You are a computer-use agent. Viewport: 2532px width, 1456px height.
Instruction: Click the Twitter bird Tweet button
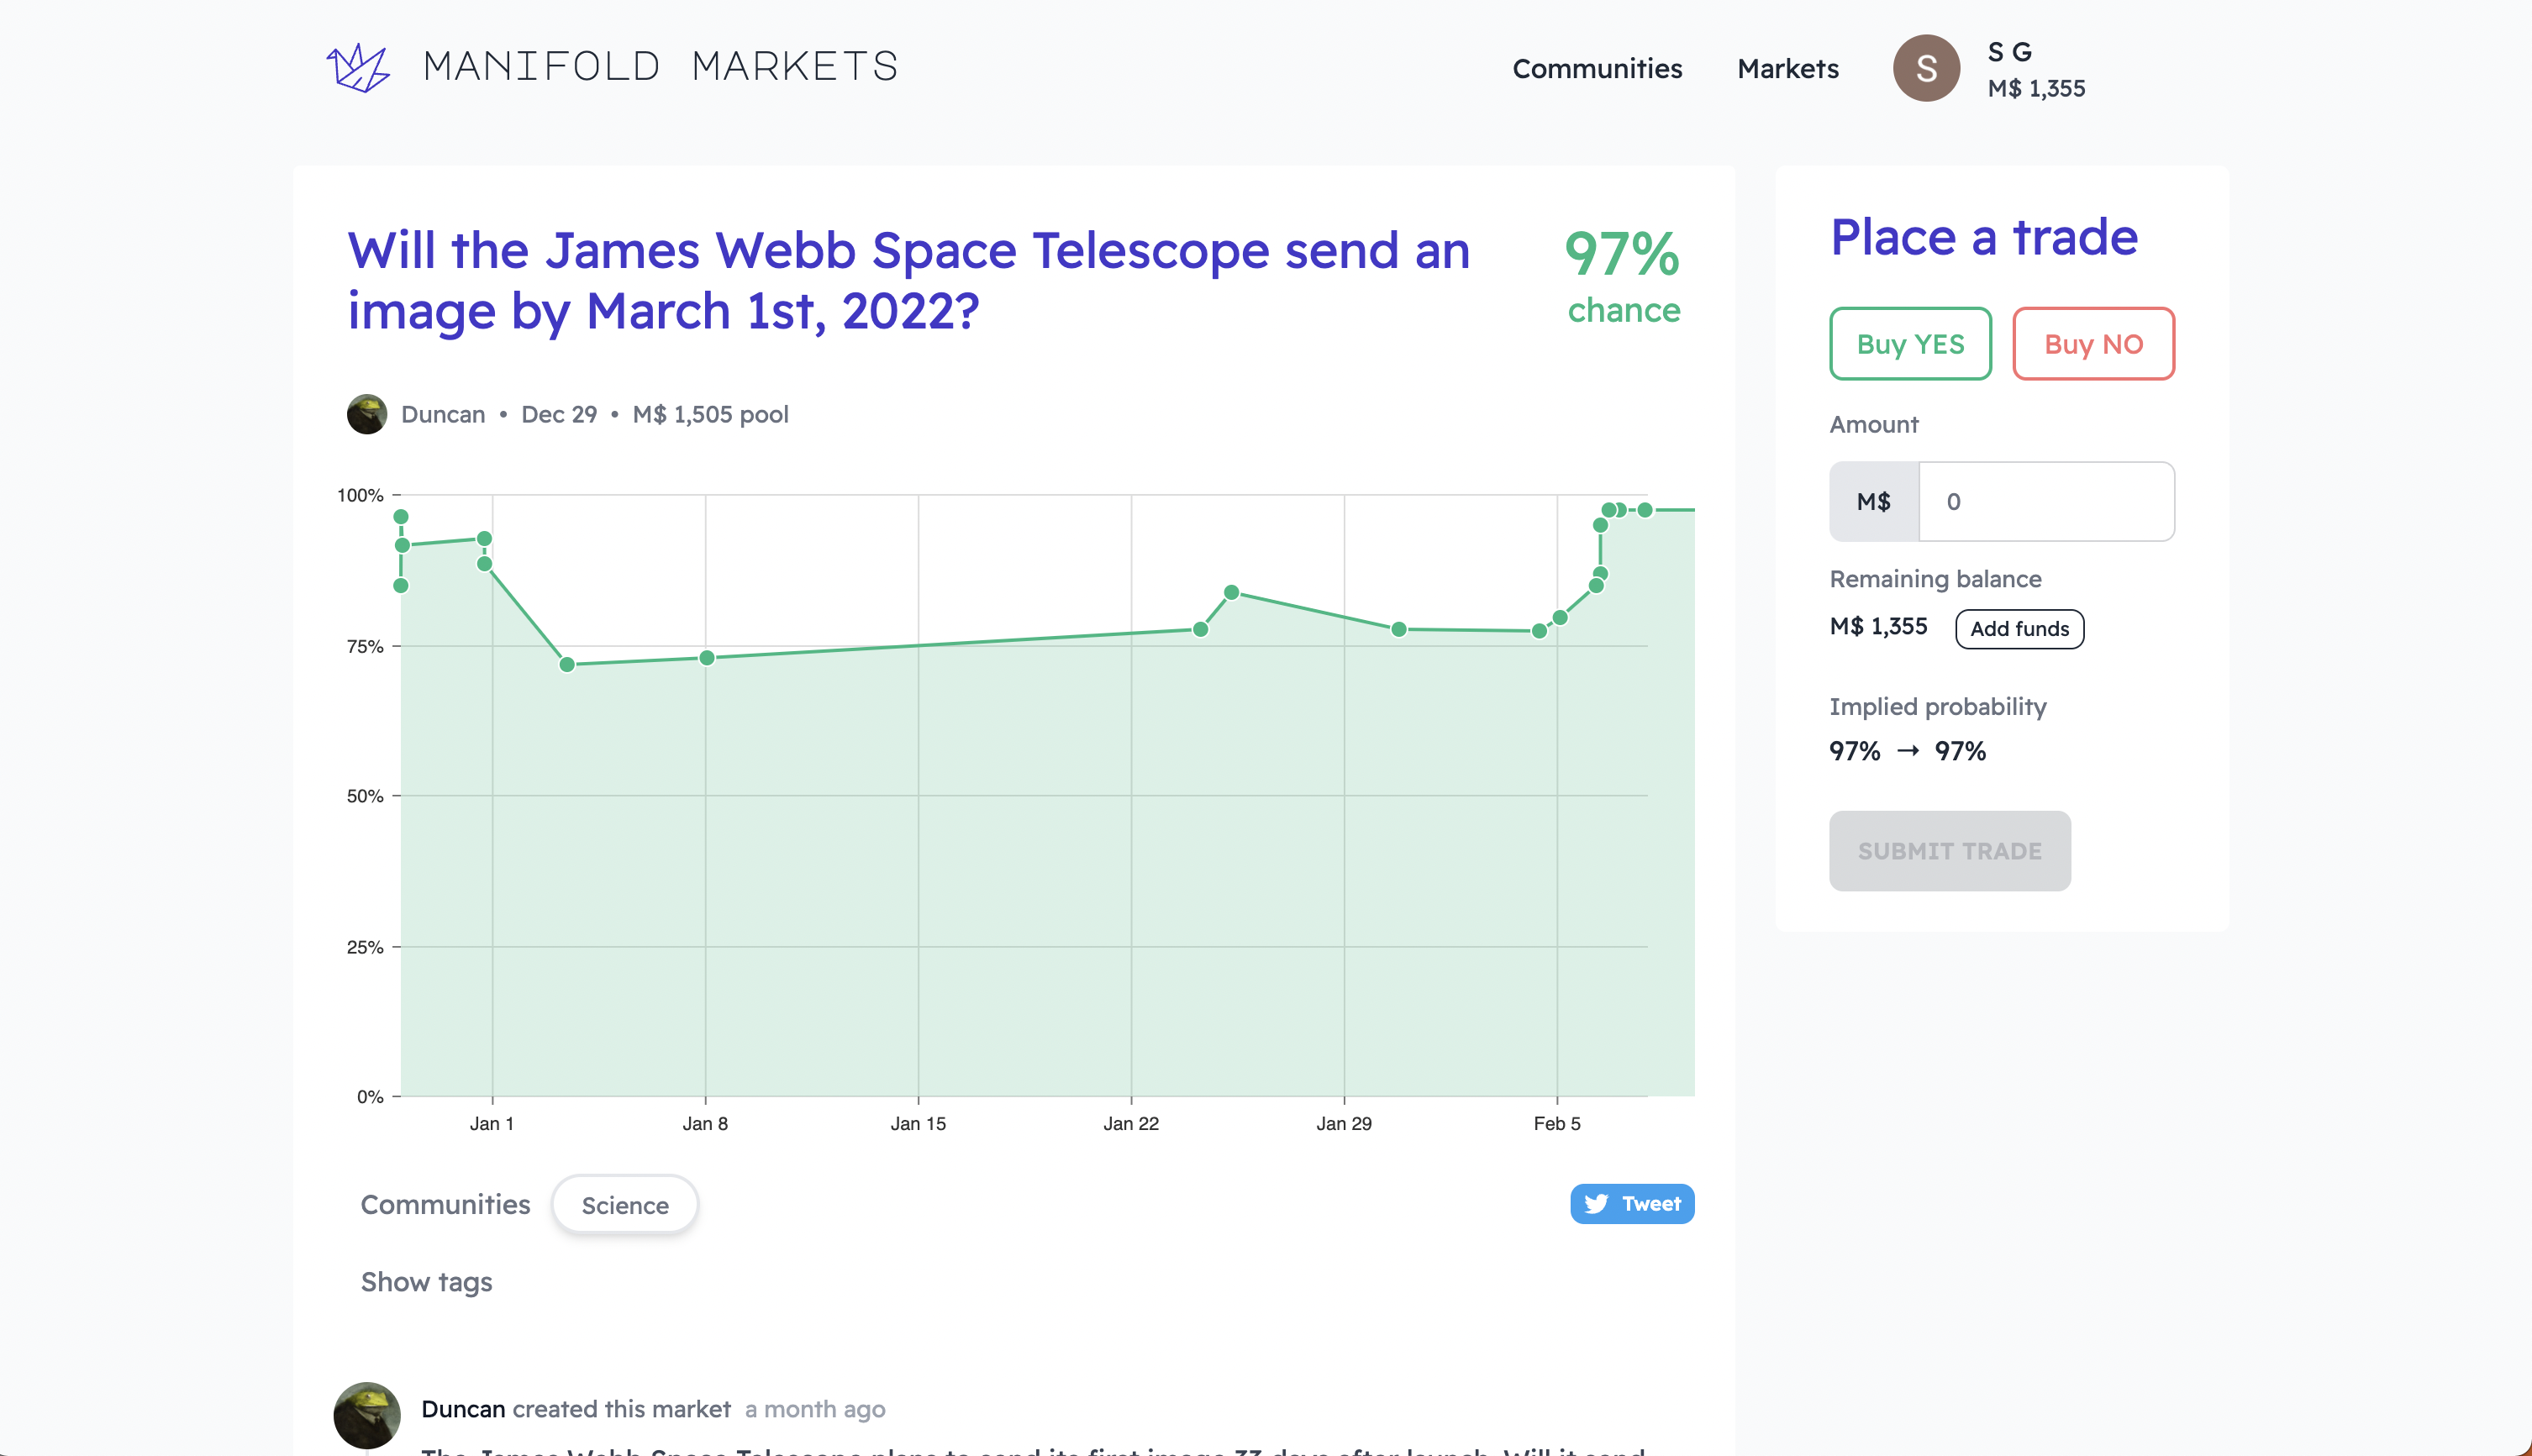coord(1631,1203)
